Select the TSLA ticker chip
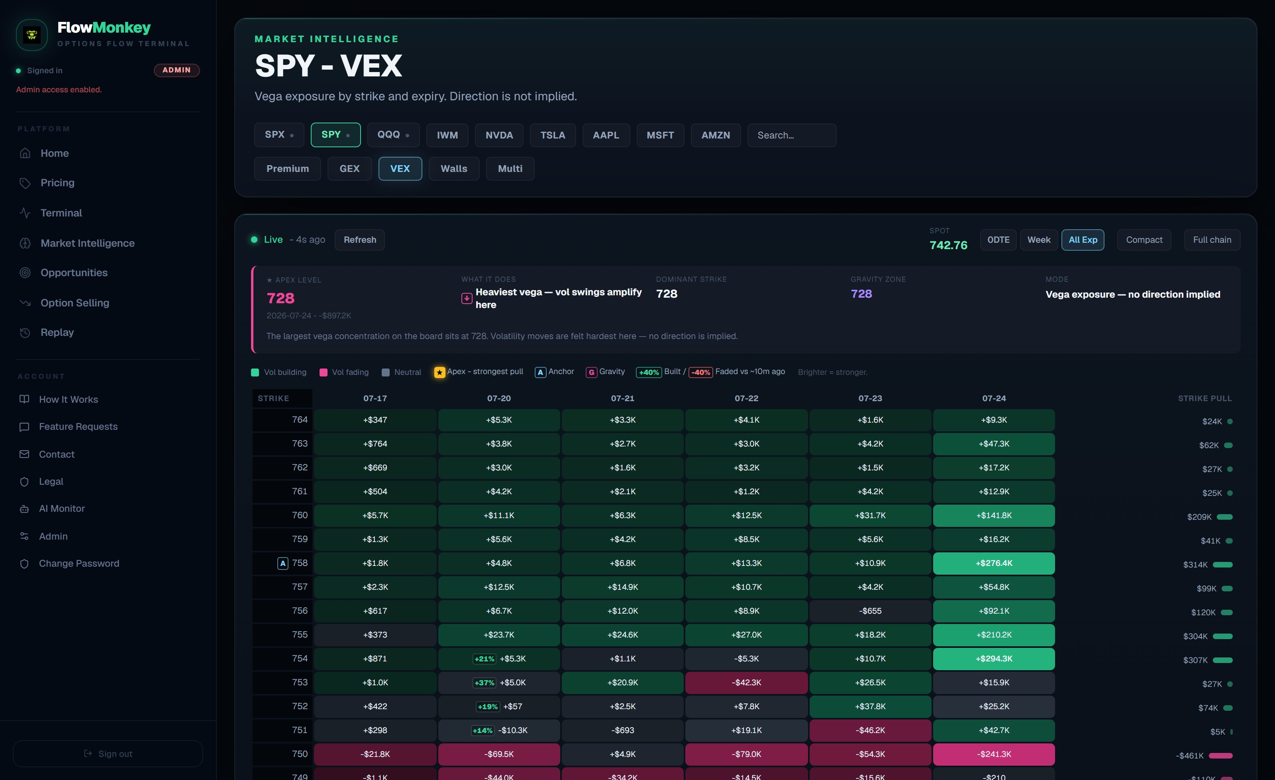Viewport: 1275px width, 780px height. [x=553, y=135]
